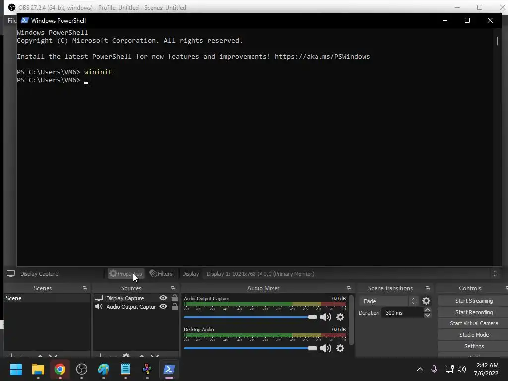The height and width of the screenshot is (381, 508).
Task: Click the microphone tray icon
Action: point(434,369)
